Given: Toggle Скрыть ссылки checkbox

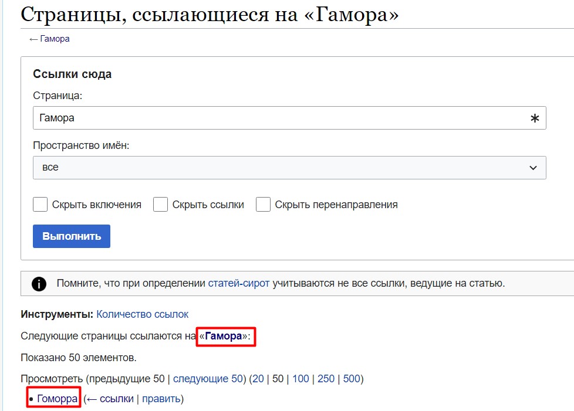Looking at the screenshot, I should click(160, 205).
